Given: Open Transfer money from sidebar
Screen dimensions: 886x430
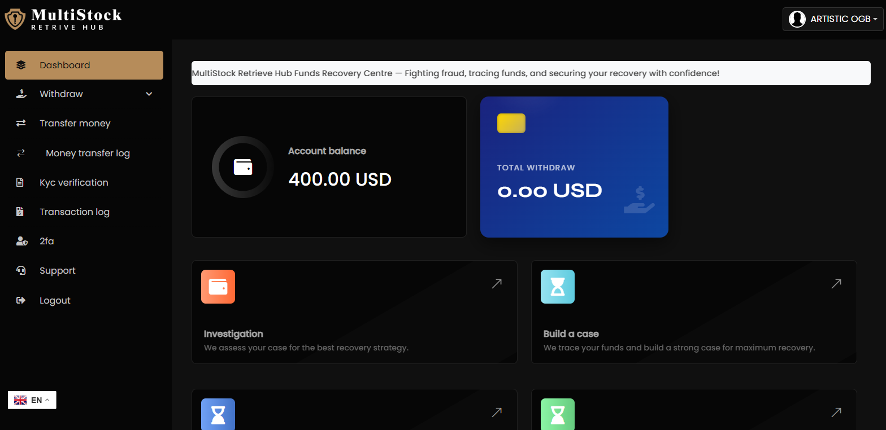Looking at the screenshot, I should (75, 124).
